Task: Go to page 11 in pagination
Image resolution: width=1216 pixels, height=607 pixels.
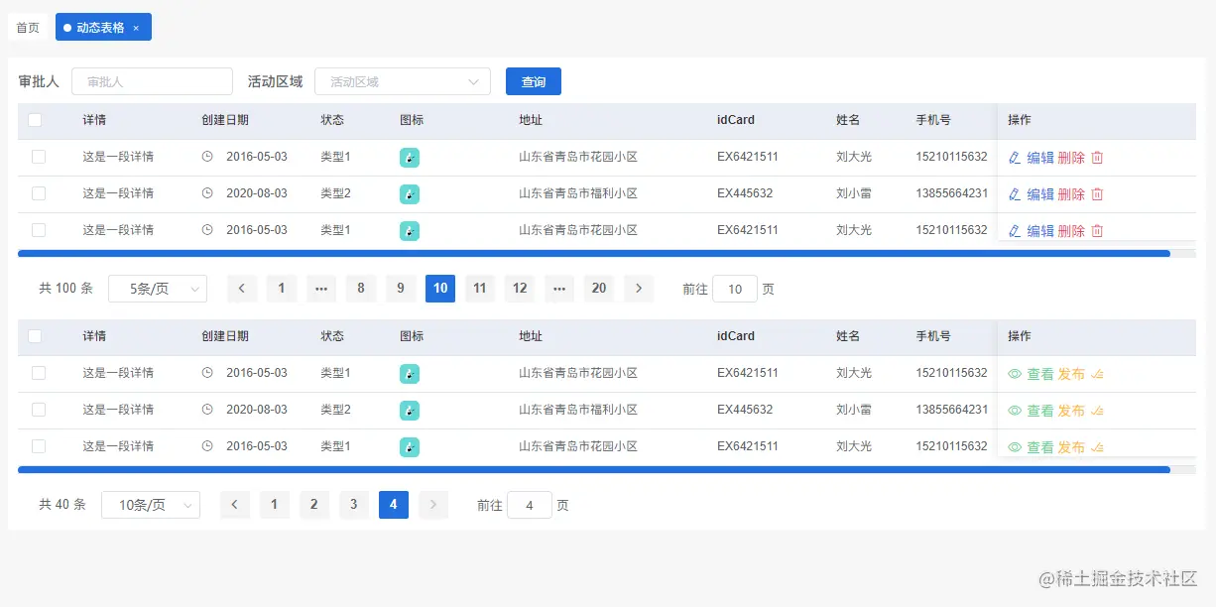Action: pos(480,289)
